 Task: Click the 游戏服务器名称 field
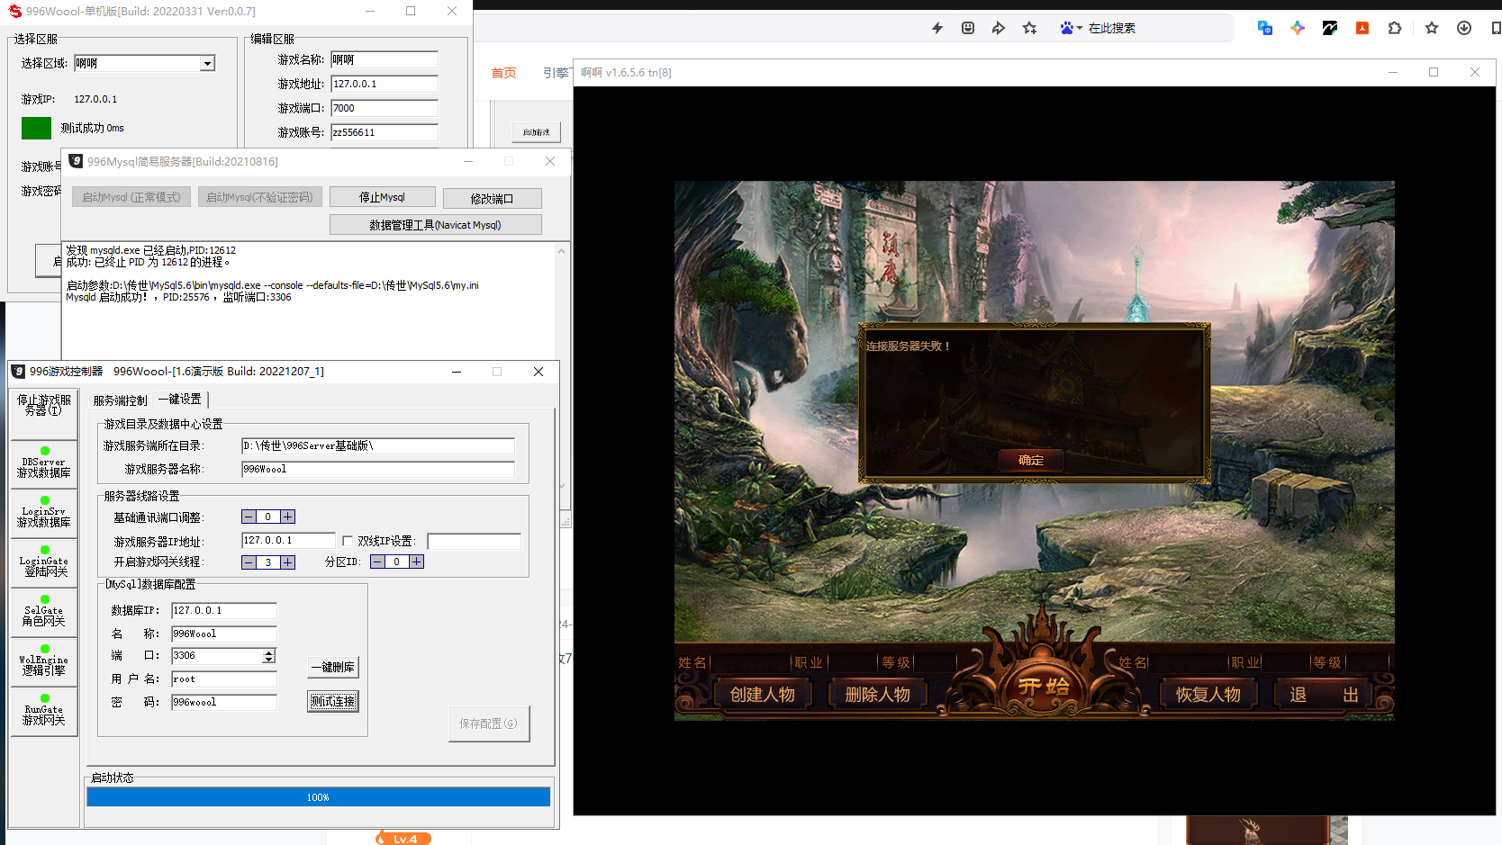pyautogui.click(x=378, y=469)
